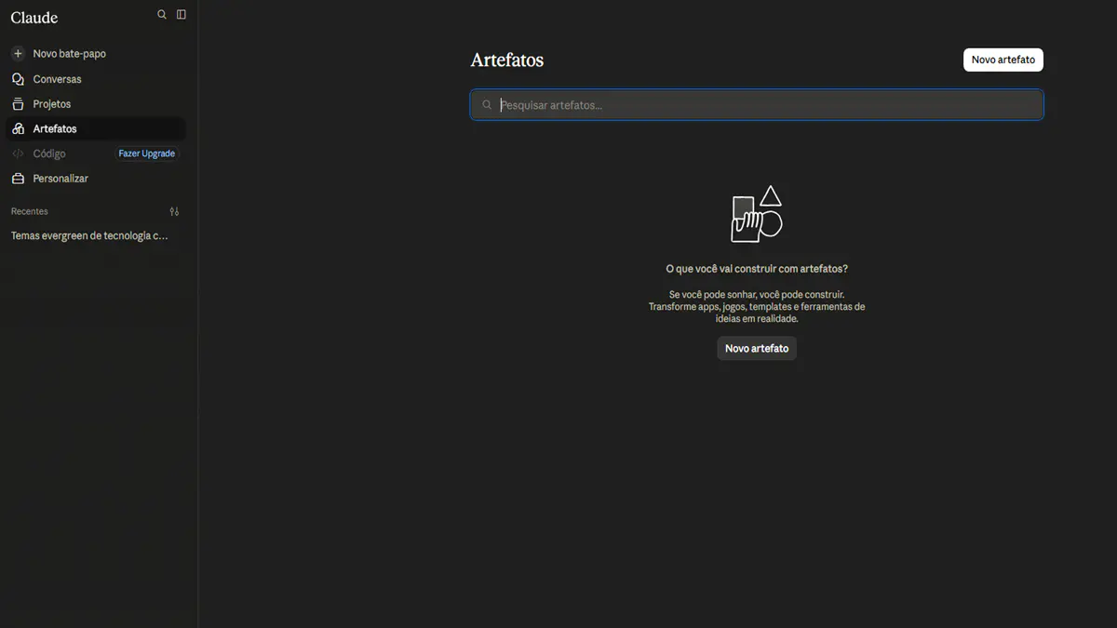Image resolution: width=1117 pixels, height=628 pixels.
Task: Click the shapes icon beside Artefatos
Action: click(x=18, y=128)
